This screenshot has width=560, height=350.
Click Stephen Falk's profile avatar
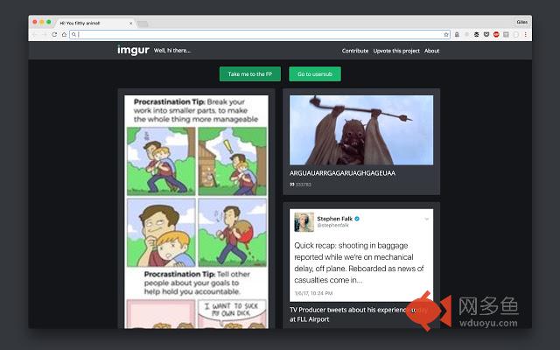coord(304,221)
